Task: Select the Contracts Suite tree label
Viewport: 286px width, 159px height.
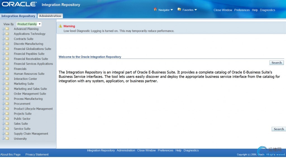Action: 23,39
